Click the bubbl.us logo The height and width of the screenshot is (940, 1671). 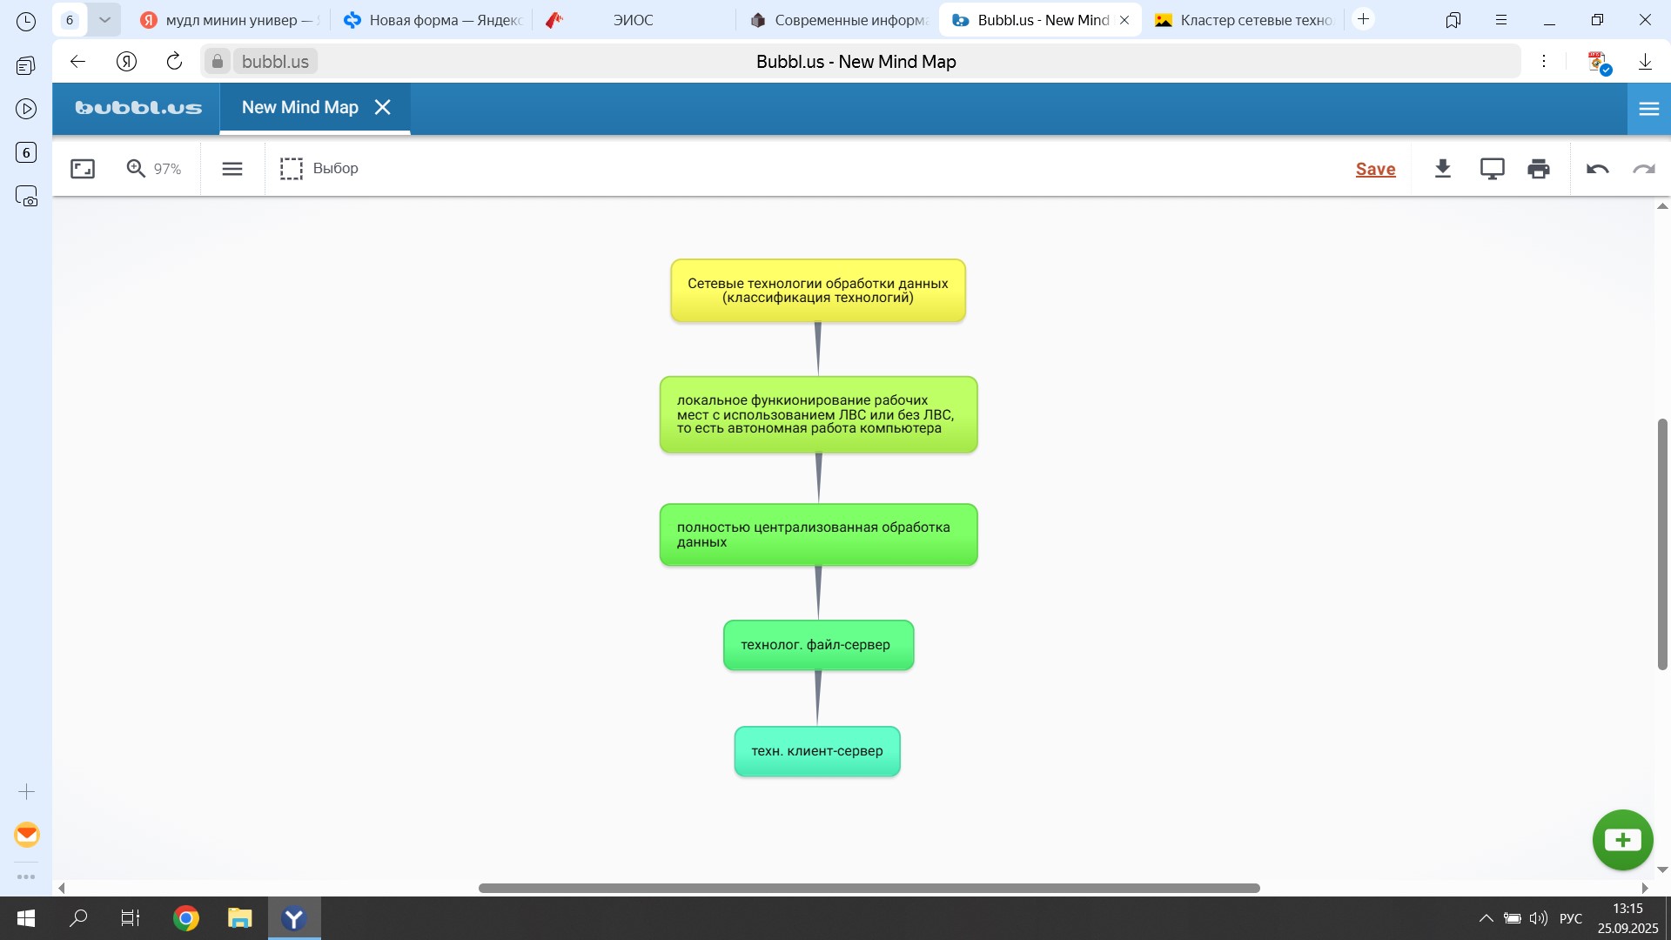(138, 108)
